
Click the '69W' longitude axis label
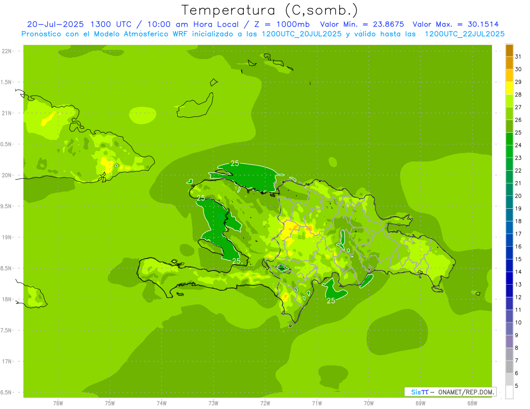pos(420,403)
